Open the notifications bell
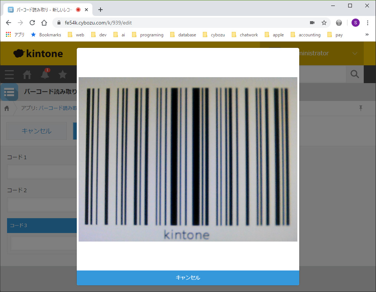Screen dimensions: 376x292 pos(45,74)
